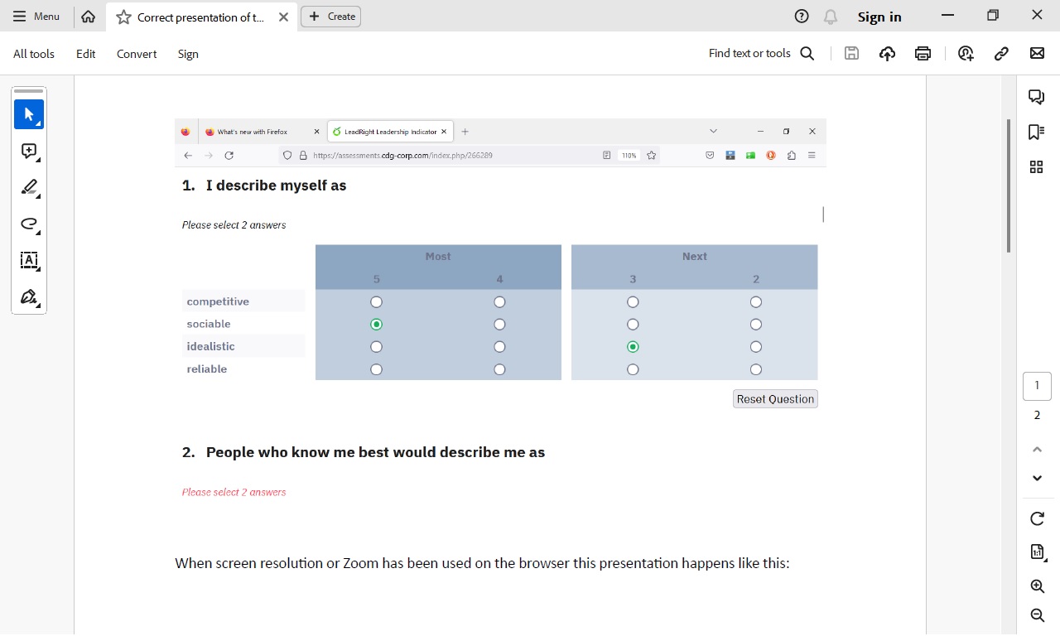The height and width of the screenshot is (636, 1060).
Task: Zoom in on the document
Action: (x=1037, y=586)
